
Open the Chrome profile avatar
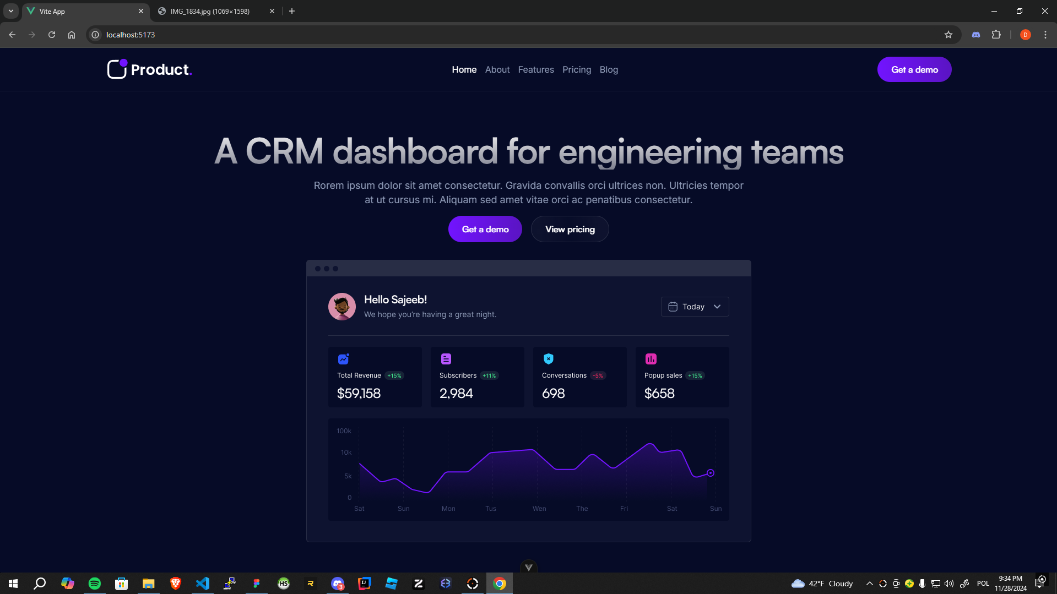pos(1025,35)
